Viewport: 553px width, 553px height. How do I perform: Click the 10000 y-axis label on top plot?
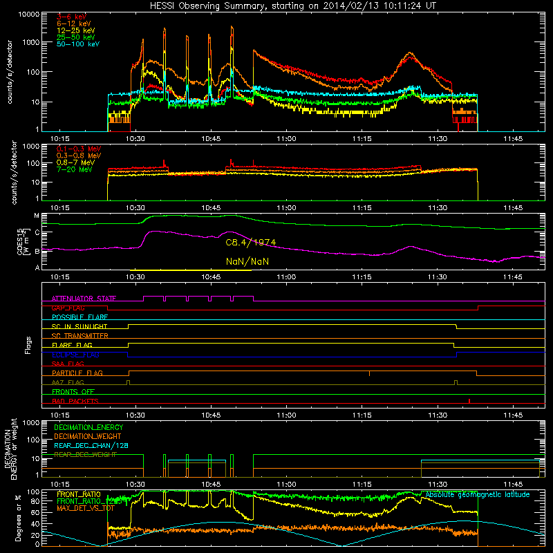[29, 14]
